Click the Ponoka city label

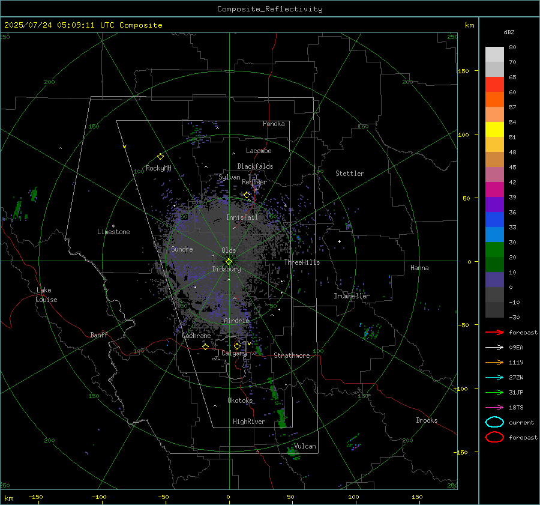pyautogui.click(x=274, y=124)
